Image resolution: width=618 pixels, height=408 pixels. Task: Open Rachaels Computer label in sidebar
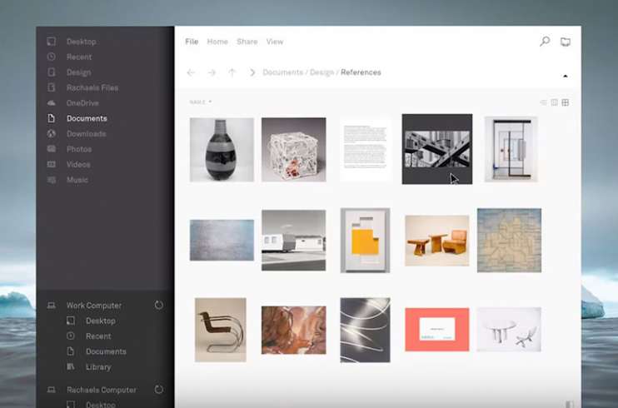(102, 390)
